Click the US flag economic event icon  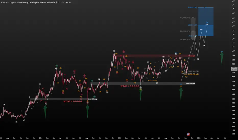click(188, 134)
